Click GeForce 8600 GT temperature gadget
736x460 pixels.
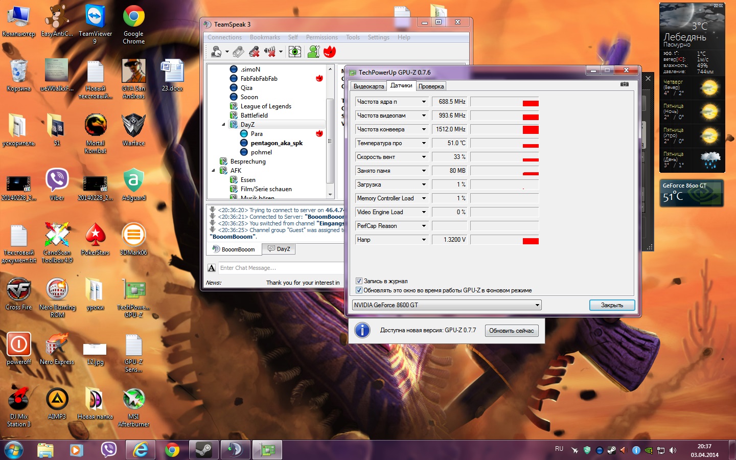point(692,193)
